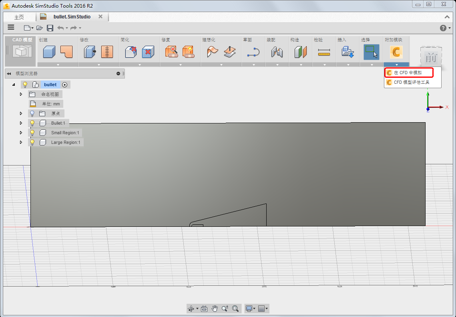The width and height of the screenshot is (456, 317).
Task: Select 在 CFD 中模拟 menu entry
Action: [x=409, y=73]
